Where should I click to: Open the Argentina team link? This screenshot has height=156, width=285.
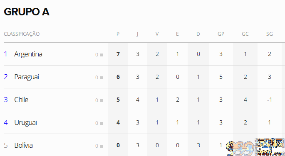click(x=28, y=54)
